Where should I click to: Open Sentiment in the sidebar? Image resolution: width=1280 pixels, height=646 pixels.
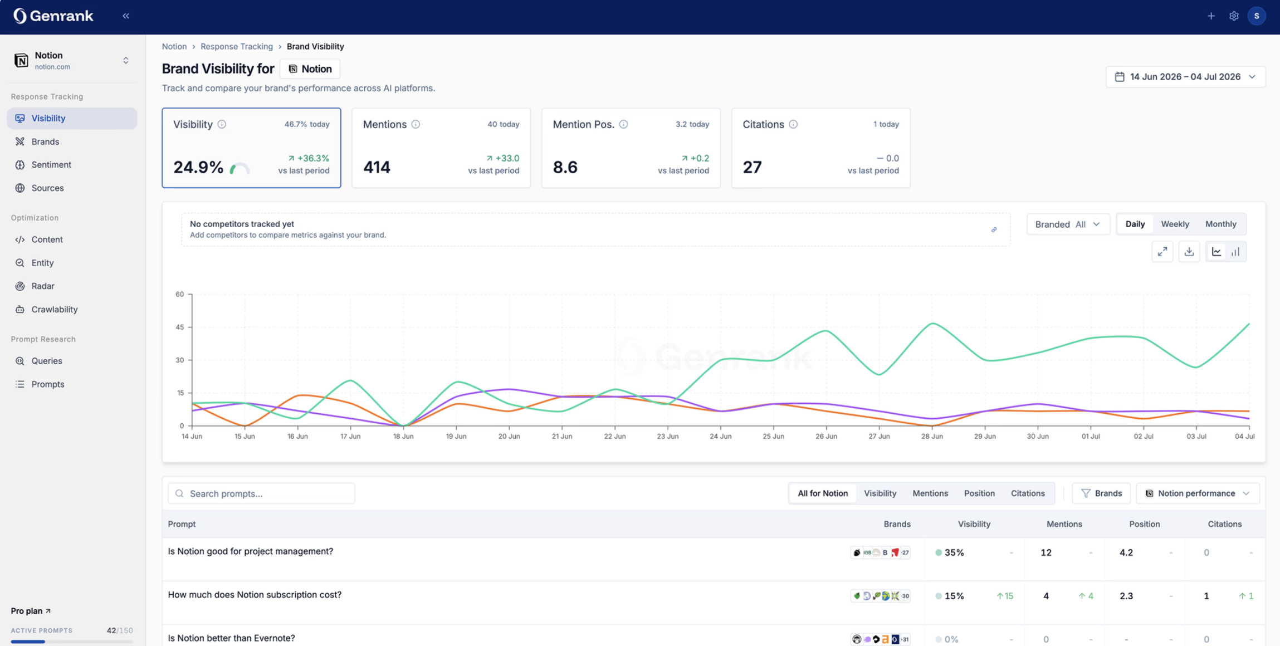pyautogui.click(x=51, y=165)
